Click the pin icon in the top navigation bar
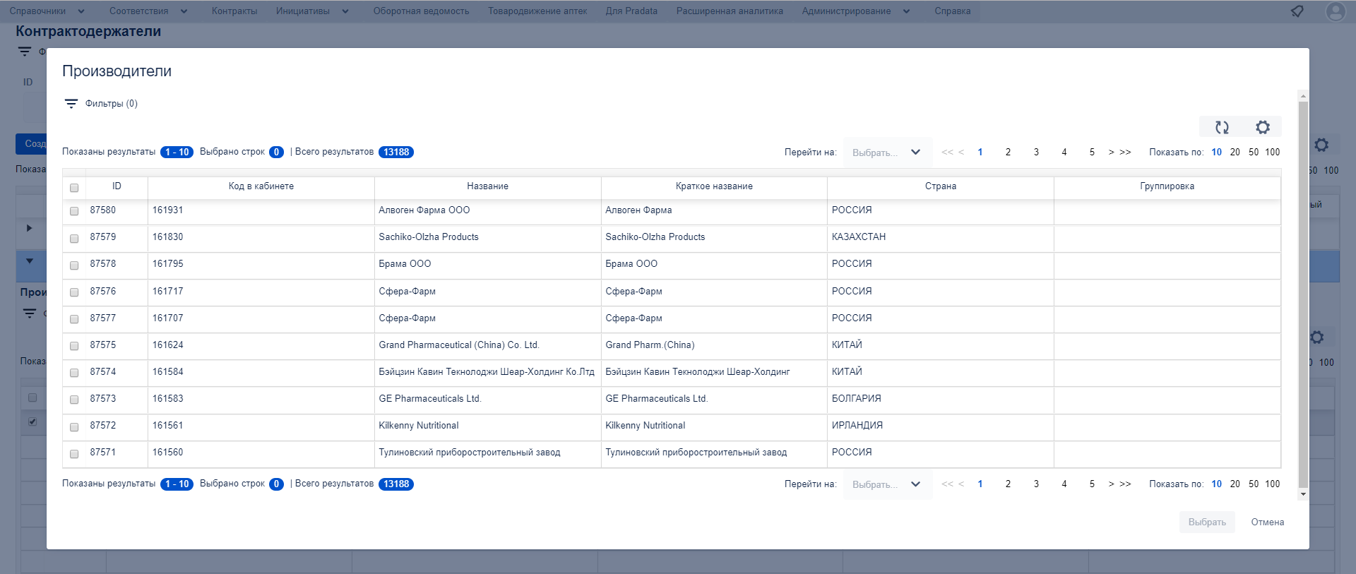1356x574 pixels. click(x=1297, y=11)
